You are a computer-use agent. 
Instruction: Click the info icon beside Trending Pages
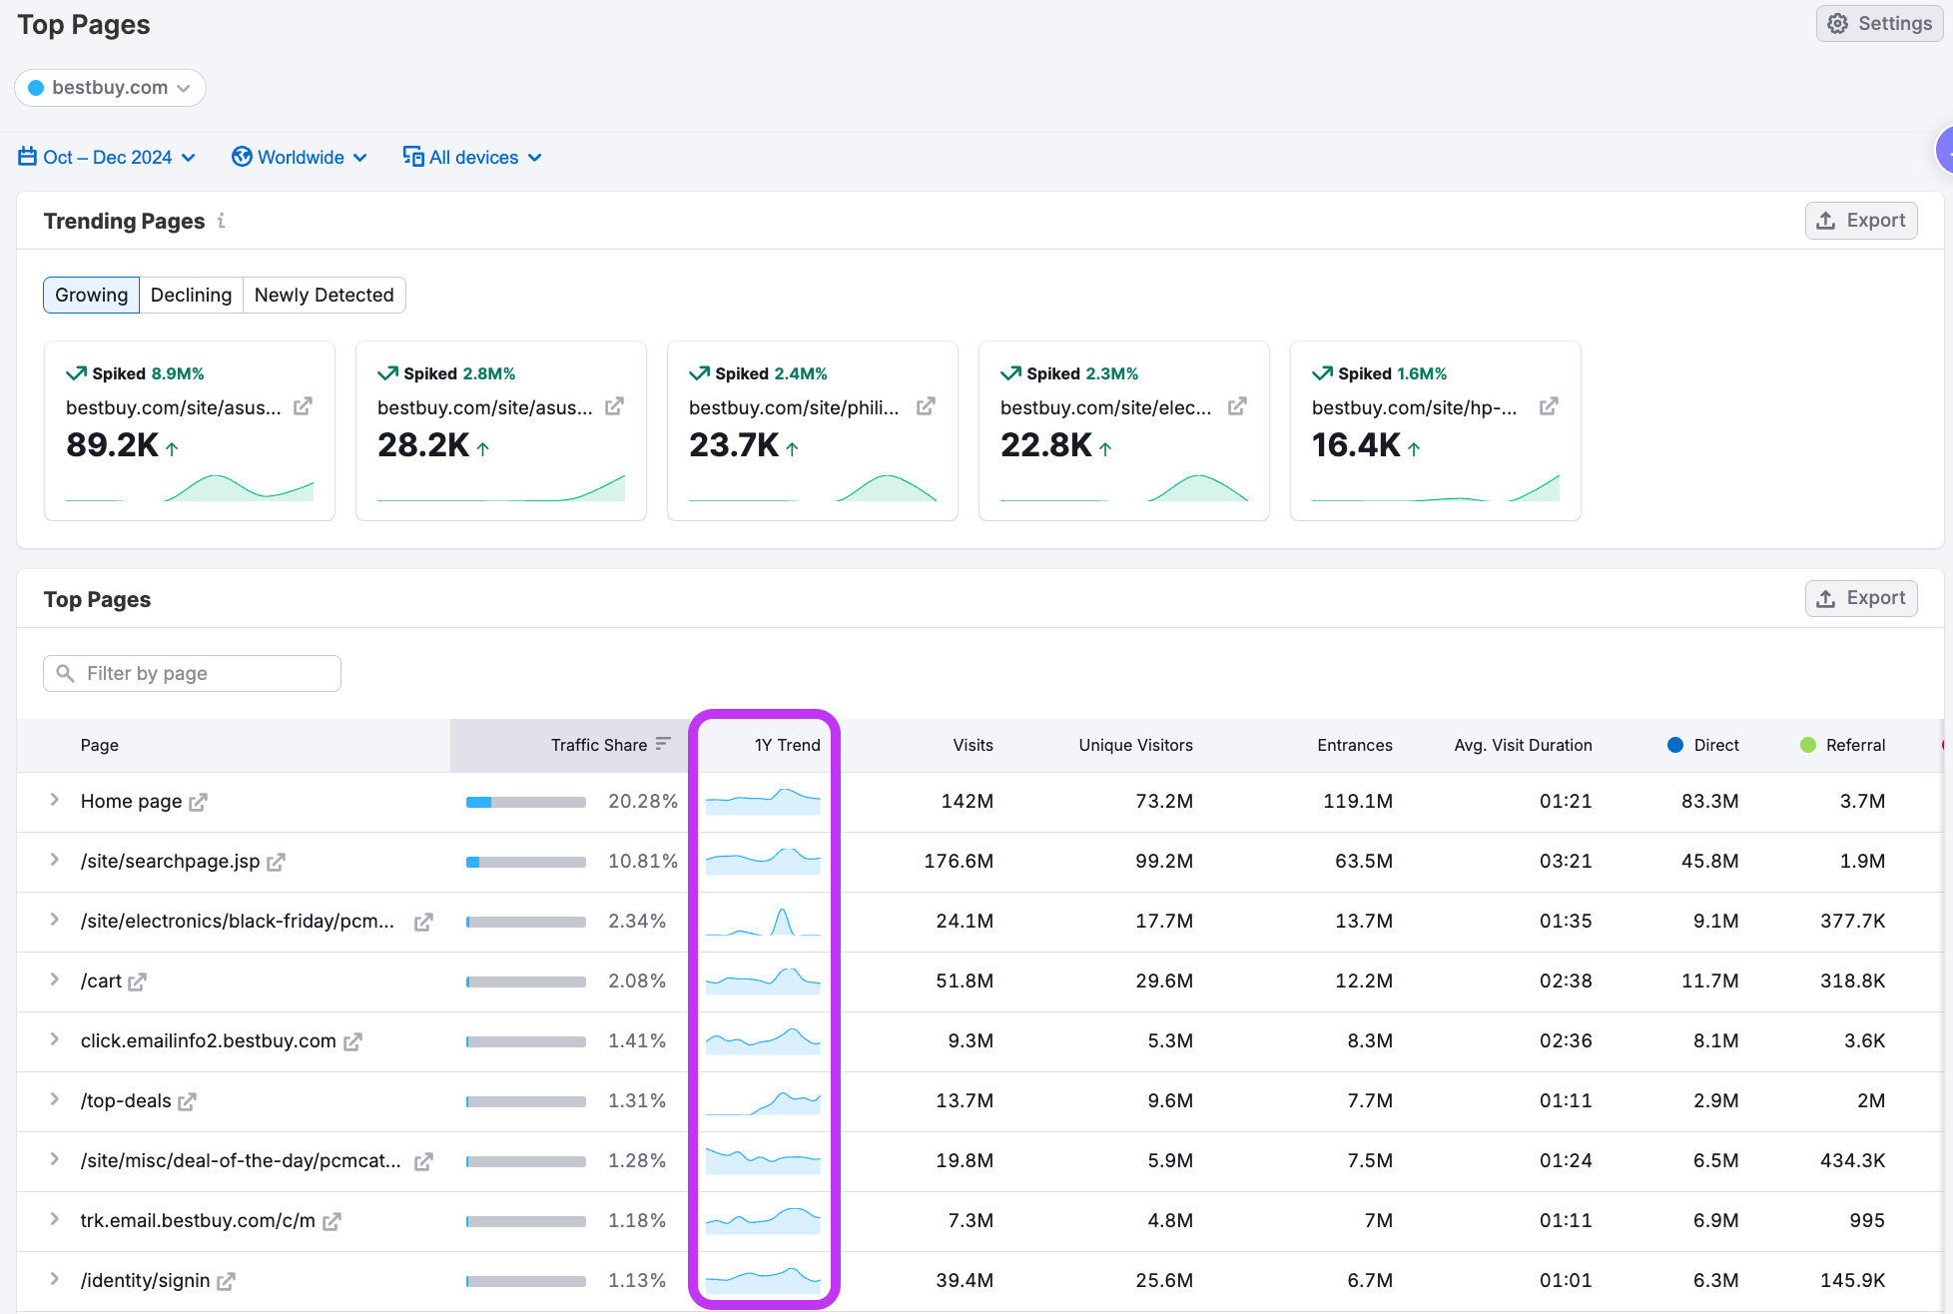coord(221,221)
